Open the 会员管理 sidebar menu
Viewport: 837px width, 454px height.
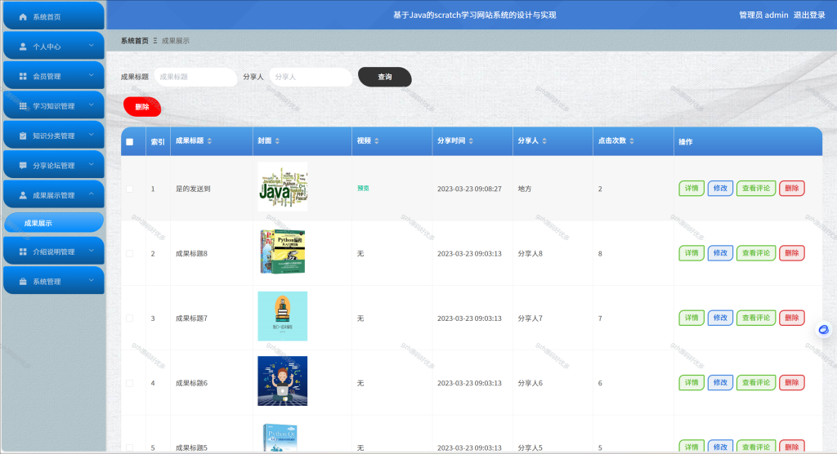[x=54, y=76]
